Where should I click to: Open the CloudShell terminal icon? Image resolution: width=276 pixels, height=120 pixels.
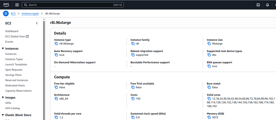[258, 5]
